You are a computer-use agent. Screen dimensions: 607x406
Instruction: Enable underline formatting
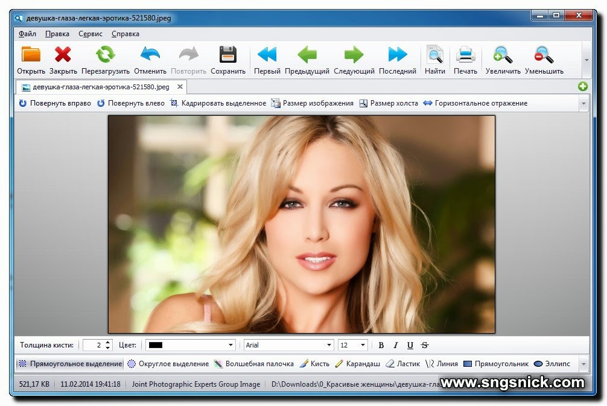pos(410,345)
